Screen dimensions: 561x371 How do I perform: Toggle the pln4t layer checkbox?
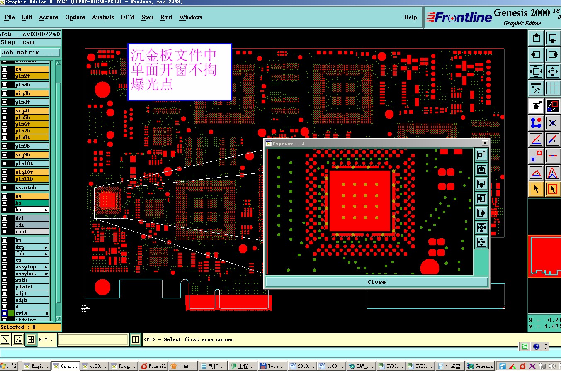pyautogui.click(x=5, y=102)
